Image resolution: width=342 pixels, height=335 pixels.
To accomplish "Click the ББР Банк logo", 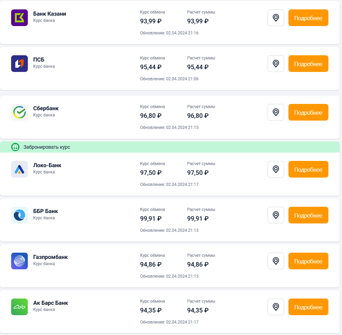I will coord(19,215).
